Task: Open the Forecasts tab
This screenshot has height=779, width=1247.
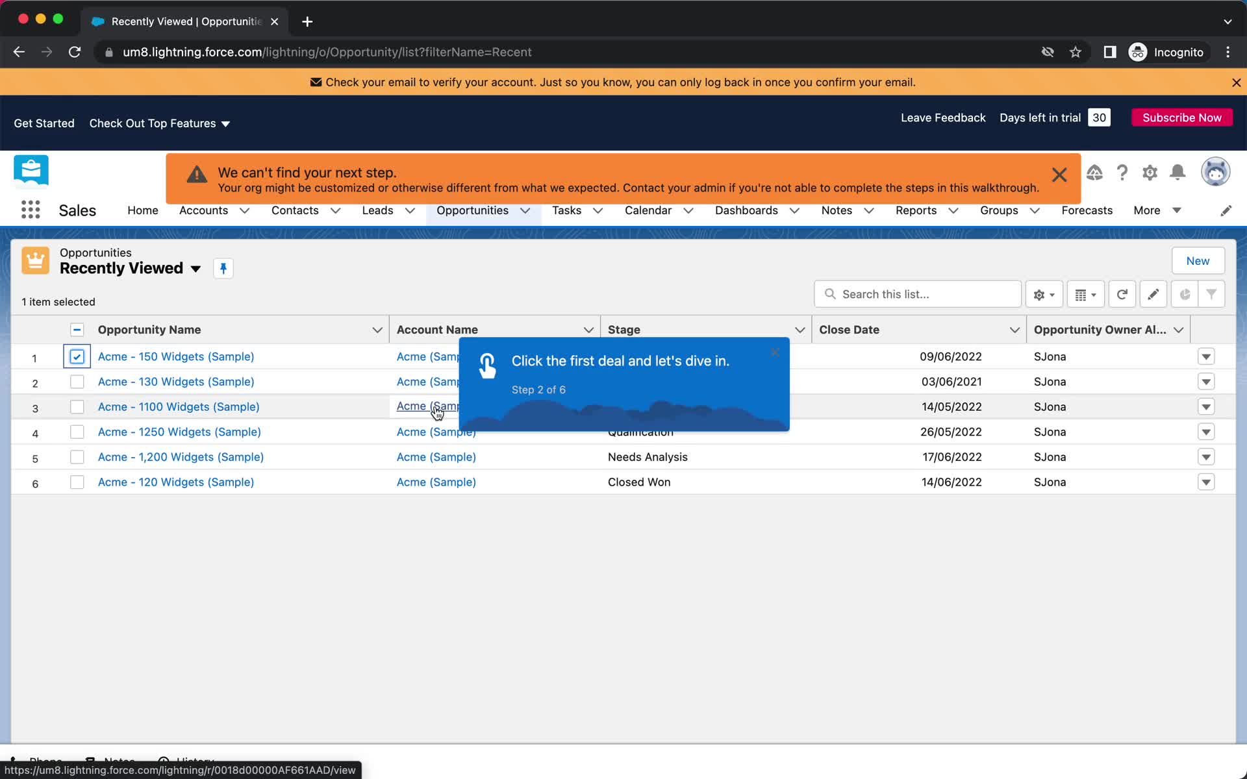Action: pyautogui.click(x=1087, y=210)
